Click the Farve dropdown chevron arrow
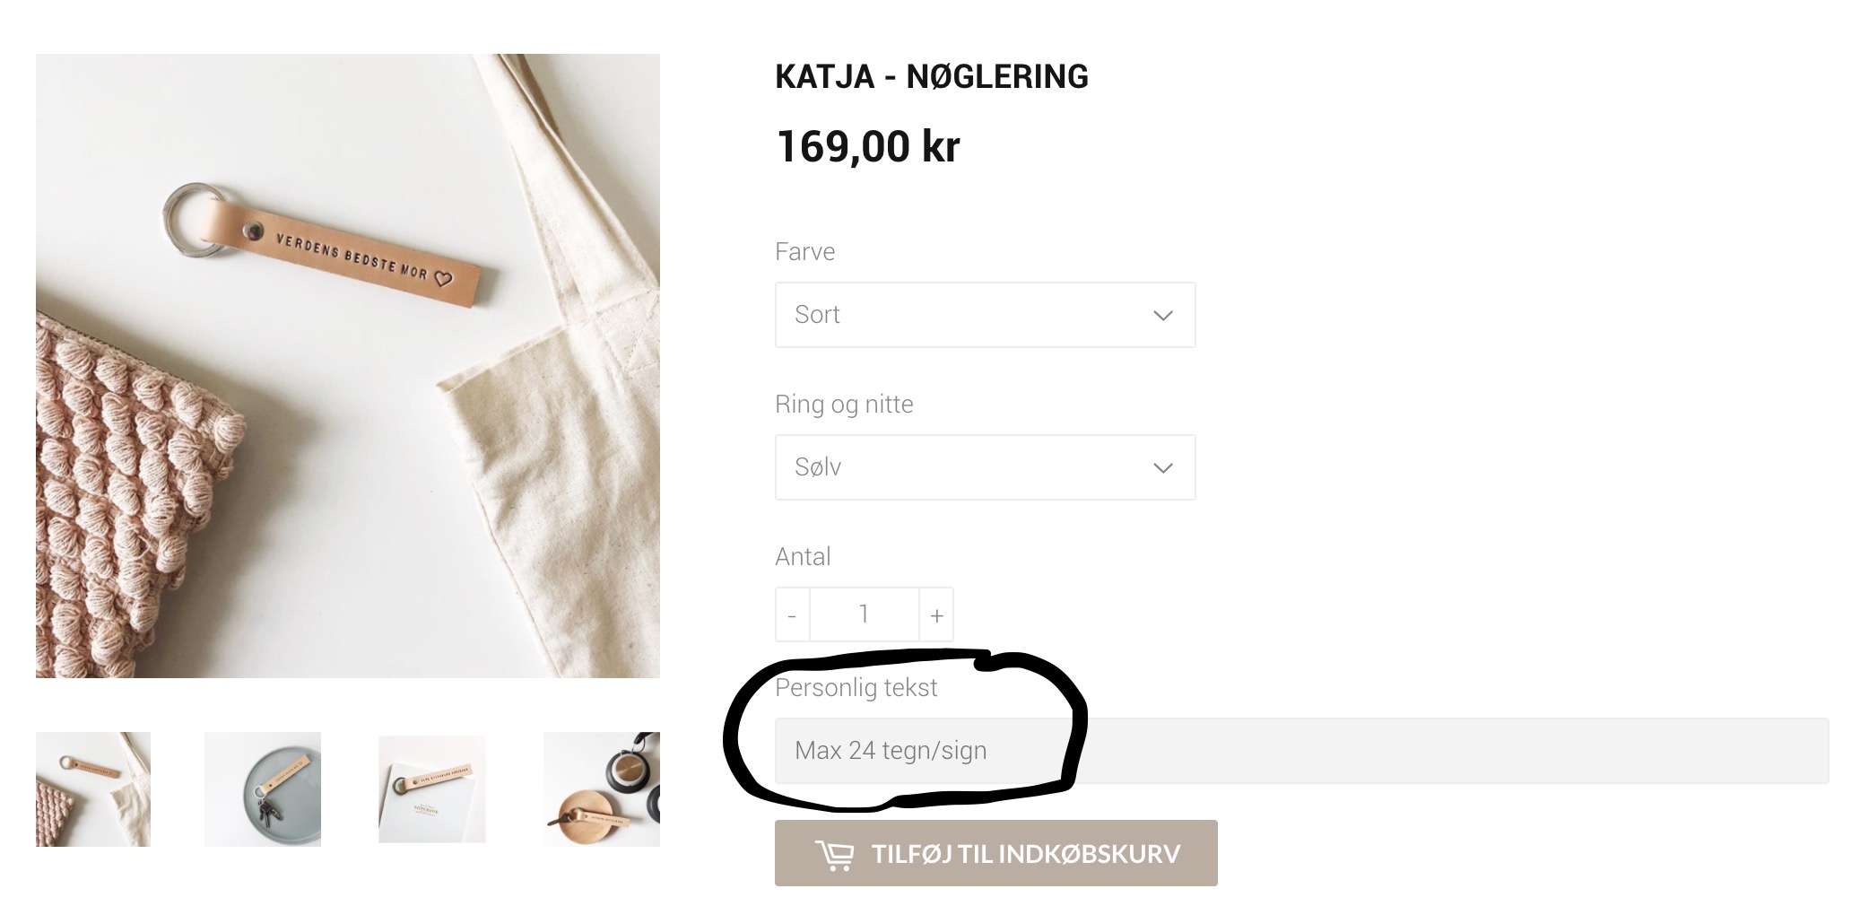This screenshot has height=906, width=1860. pyautogui.click(x=1162, y=316)
